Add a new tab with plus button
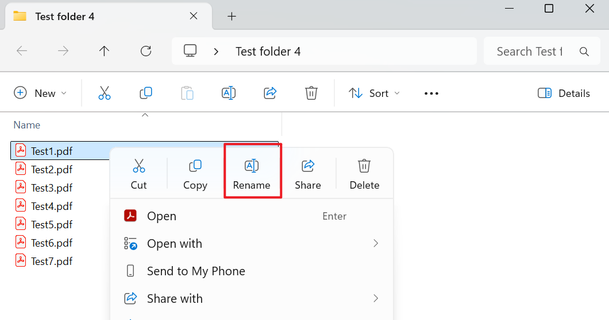Screen dimensions: 609x320 (x=232, y=16)
